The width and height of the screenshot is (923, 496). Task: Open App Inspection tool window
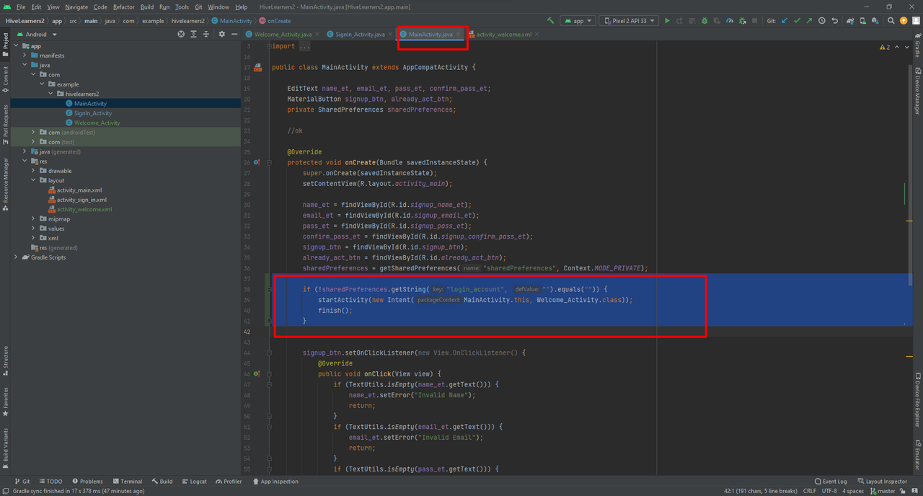click(x=275, y=481)
